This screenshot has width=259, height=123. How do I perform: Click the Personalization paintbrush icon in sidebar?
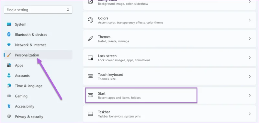pos(9,55)
